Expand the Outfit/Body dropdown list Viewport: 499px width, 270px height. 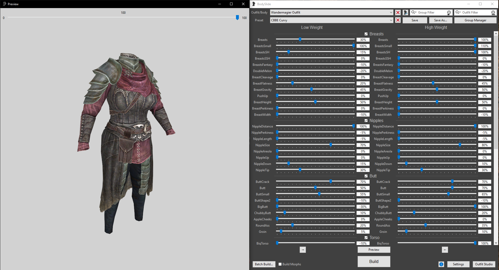(x=391, y=12)
